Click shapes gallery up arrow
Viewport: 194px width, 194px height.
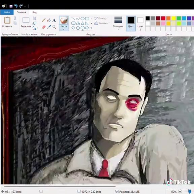tap(91, 19)
